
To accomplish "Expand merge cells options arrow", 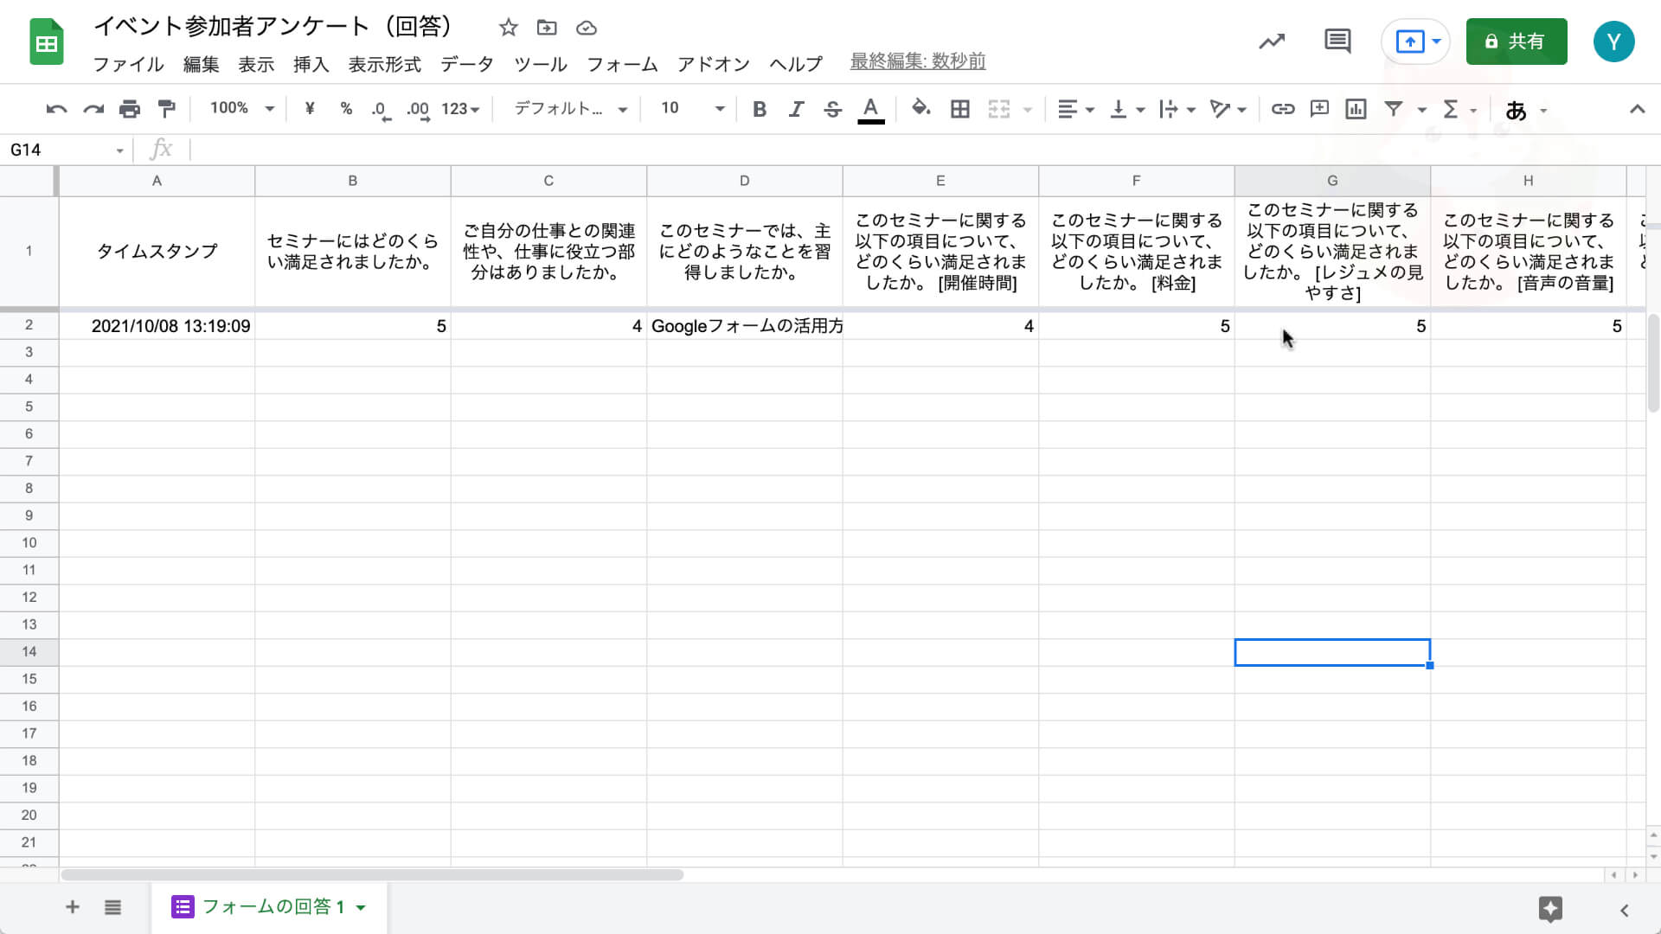I will (x=1028, y=110).
